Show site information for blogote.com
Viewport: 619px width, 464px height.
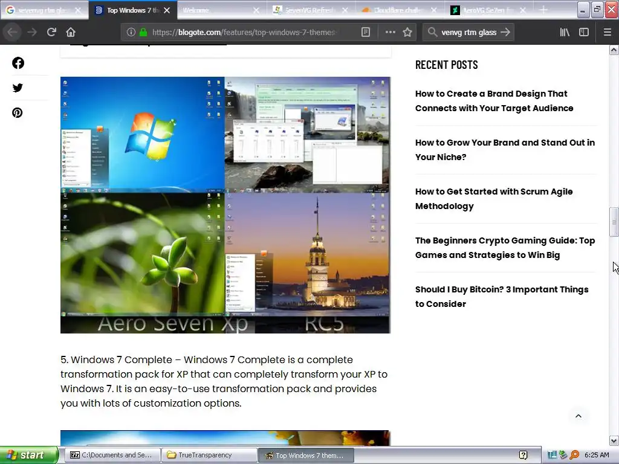tap(131, 33)
